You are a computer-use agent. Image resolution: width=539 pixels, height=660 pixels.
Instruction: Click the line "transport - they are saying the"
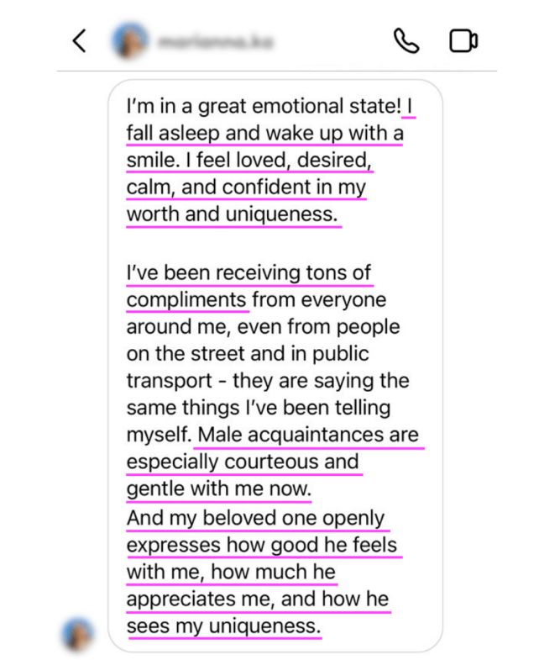click(x=268, y=380)
